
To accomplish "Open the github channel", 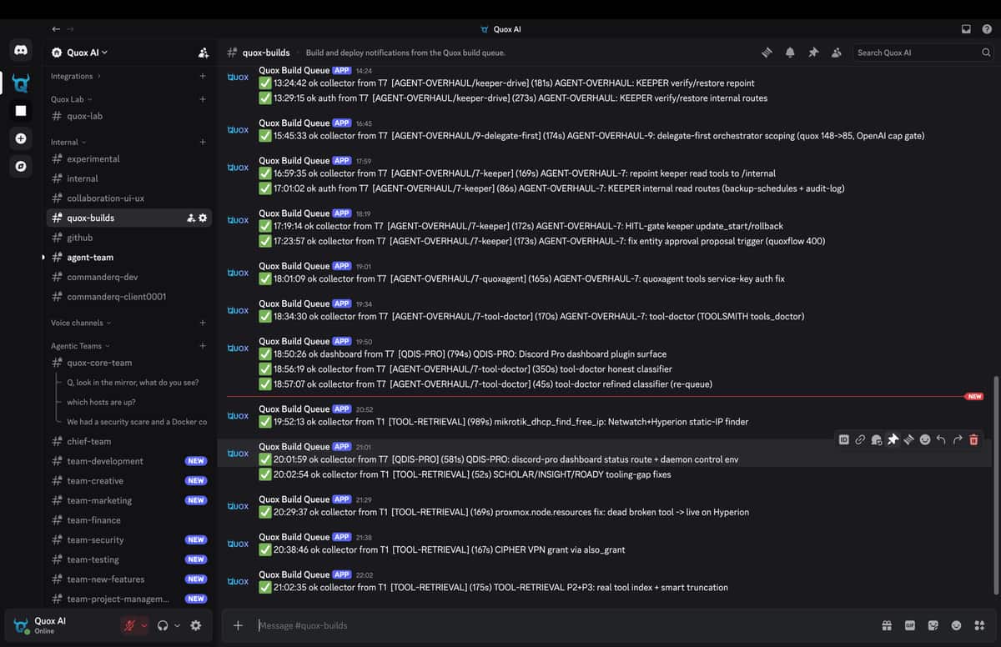I will tap(129, 238).
